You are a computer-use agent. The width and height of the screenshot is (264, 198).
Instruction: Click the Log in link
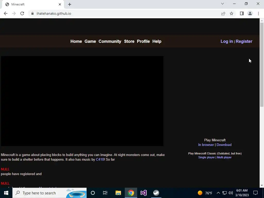(227, 42)
